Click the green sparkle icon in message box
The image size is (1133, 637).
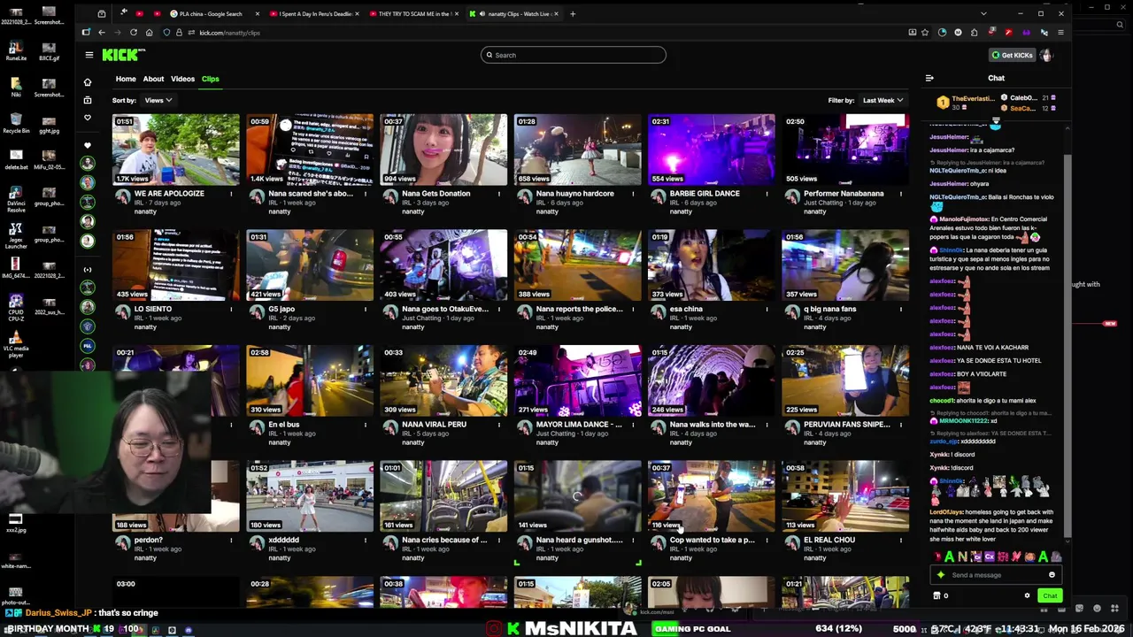click(941, 575)
